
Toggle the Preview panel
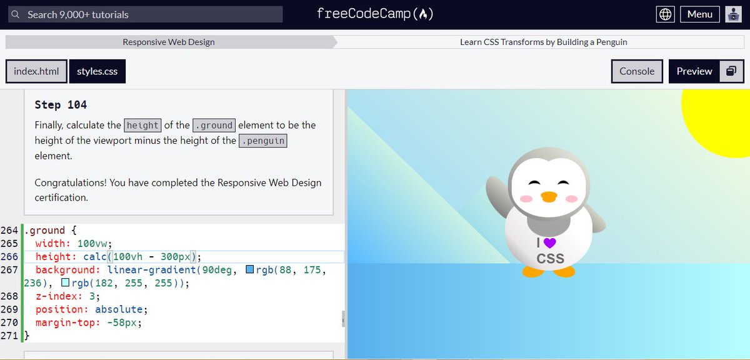pyautogui.click(x=694, y=71)
